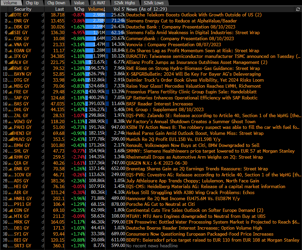The height and width of the screenshot is (250, 302).
Task: Open the Δ AVAT tab
Action: 99,3
